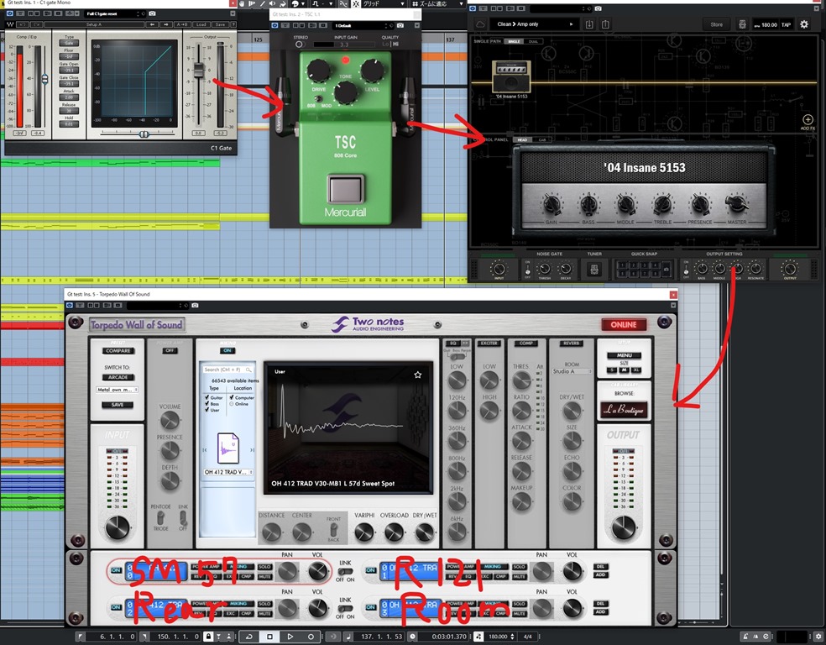
Task: Uncheck the Guitar type checkbox
Action: click(x=206, y=397)
